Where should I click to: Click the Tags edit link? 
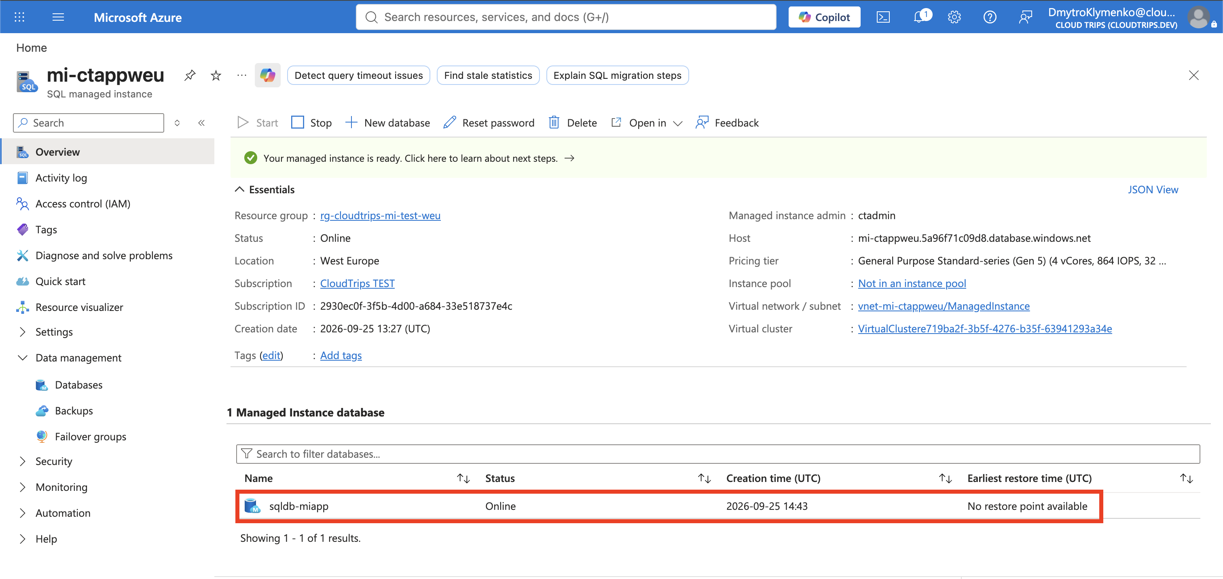pyautogui.click(x=271, y=355)
